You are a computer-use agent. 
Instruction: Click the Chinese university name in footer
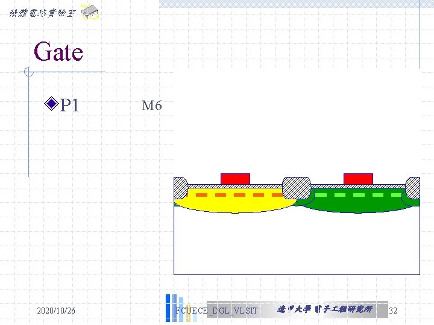tap(325, 309)
